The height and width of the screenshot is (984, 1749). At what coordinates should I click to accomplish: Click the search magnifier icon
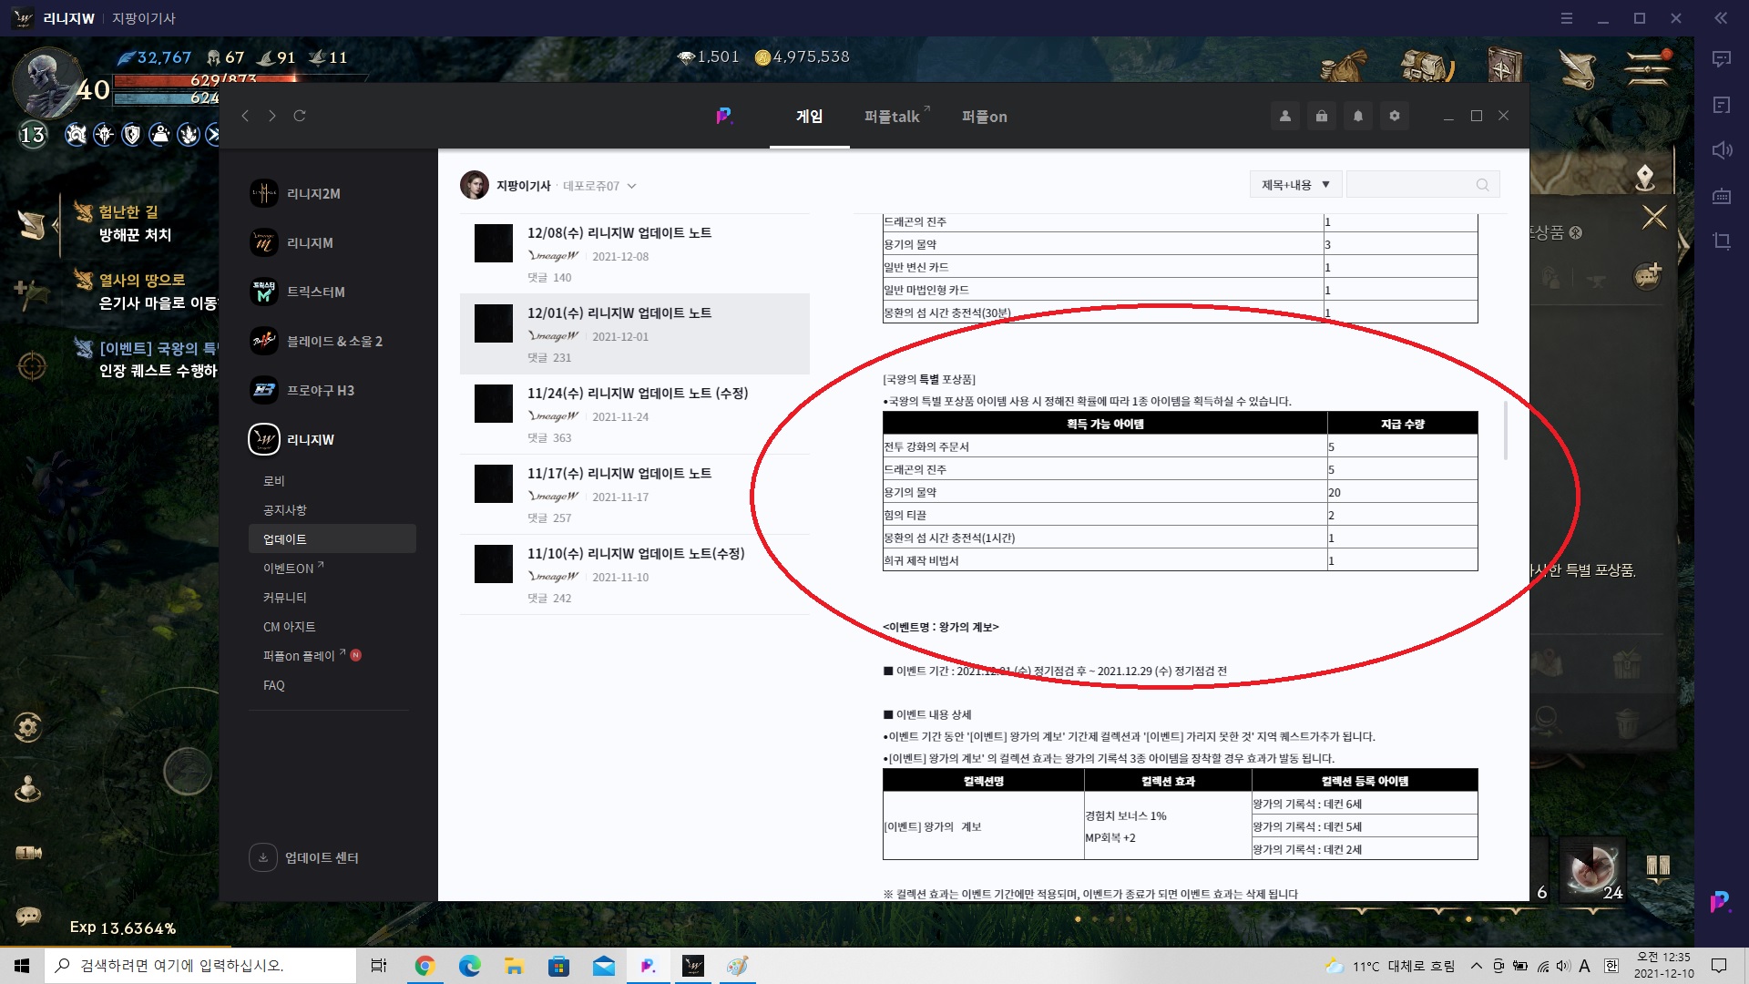click(x=1482, y=185)
